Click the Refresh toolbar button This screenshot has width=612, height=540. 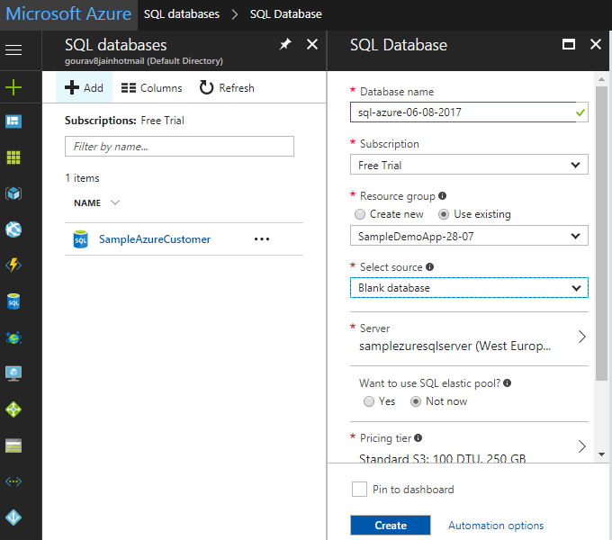(227, 88)
